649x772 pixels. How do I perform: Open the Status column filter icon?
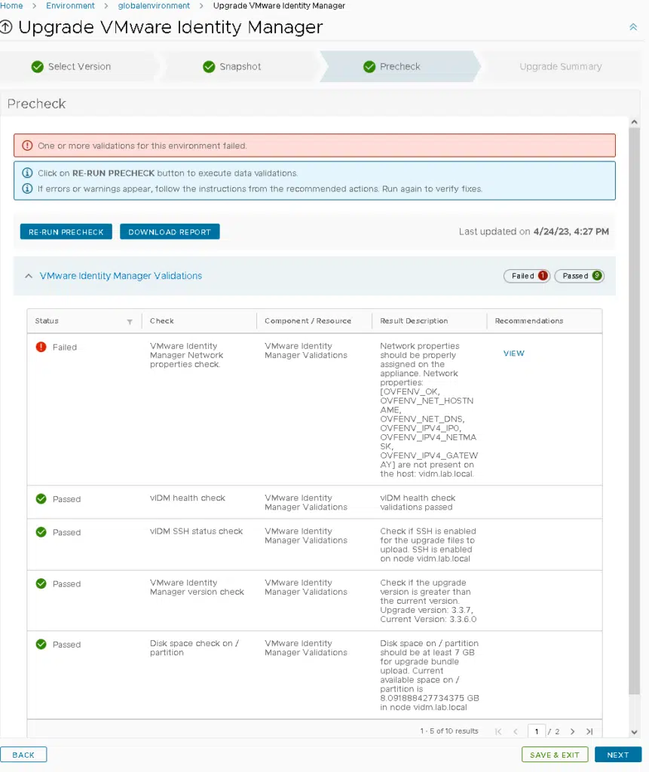(130, 321)
